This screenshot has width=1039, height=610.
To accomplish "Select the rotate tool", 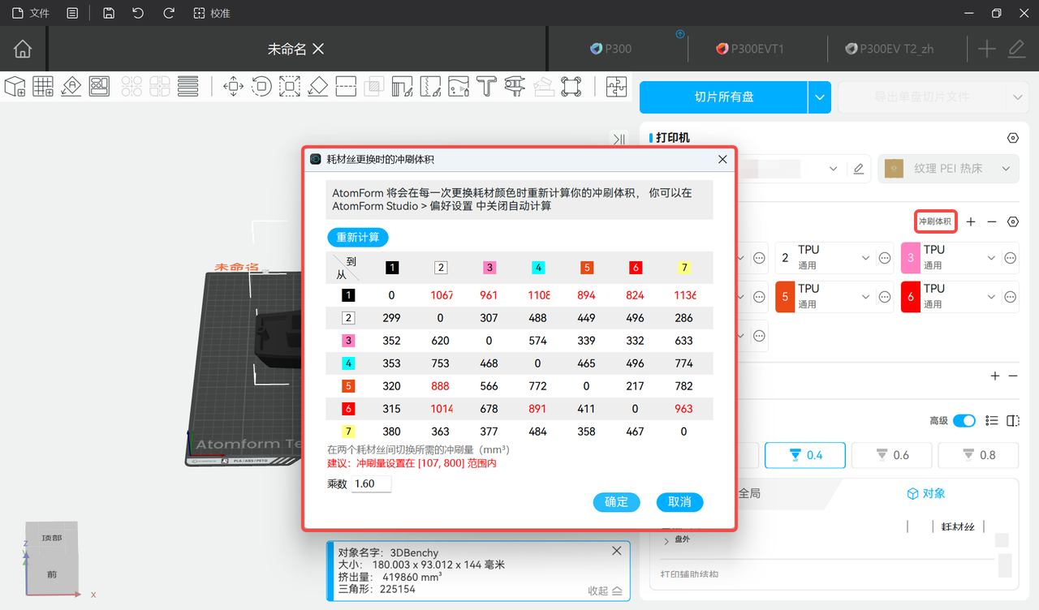I will (261, 86).
